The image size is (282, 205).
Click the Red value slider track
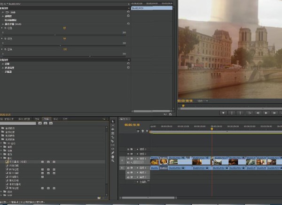(x=64, y=35)
